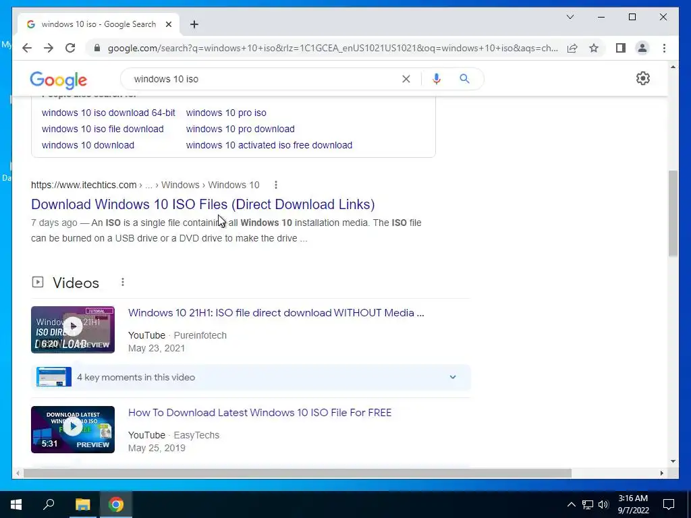Image resolution: width=691 pixels, height=518 pixels.
Task: Open Windows taskbar search
Action: pos(49,505)
